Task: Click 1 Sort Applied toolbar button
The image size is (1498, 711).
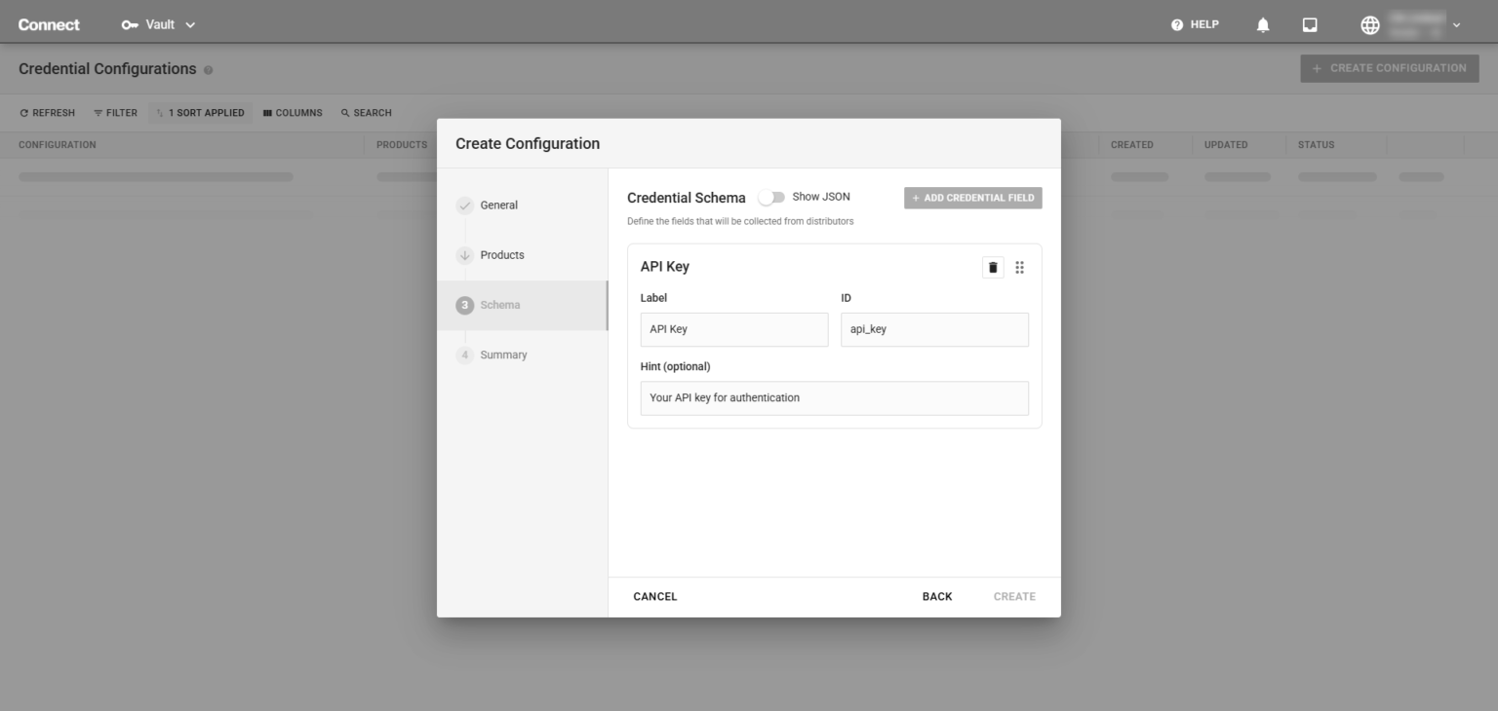Action: (x=200, y=113)
